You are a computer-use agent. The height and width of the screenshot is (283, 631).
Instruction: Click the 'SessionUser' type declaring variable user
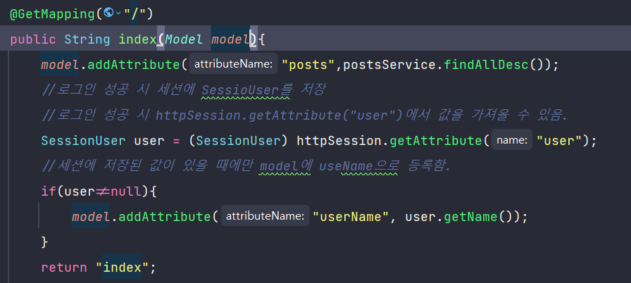click(x=83, y=141)
